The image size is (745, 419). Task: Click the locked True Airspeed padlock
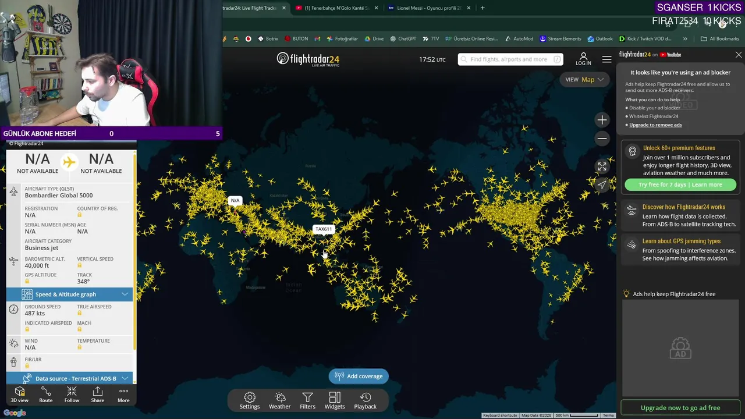point(79,313)
